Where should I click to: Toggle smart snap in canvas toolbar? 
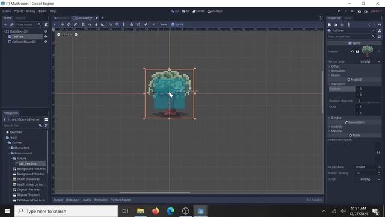111,24
